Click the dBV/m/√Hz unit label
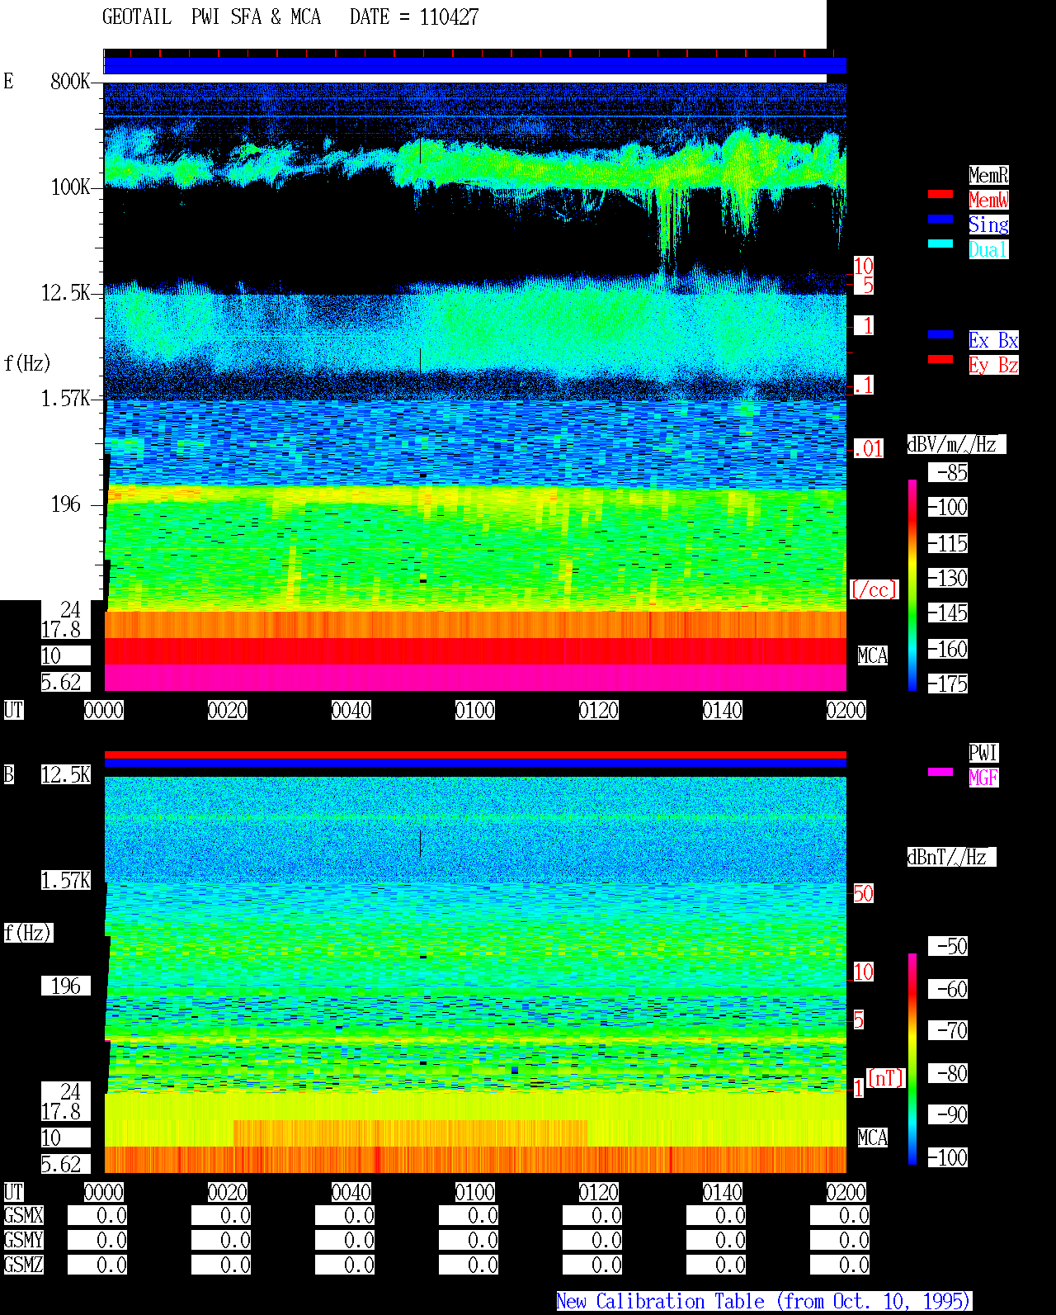1056x1315 pixels. pyautogui.click(x=956, y=444)
